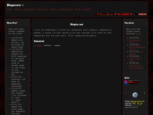Click the Singles 2025 page heading
The width and height of the screenshot is (153, 115).
pyautogui.click(x=76, y=24)
